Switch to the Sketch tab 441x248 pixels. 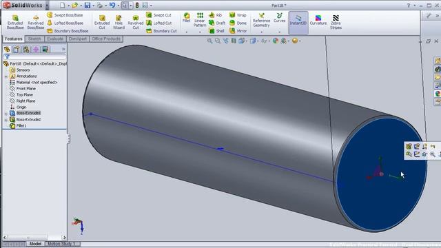[x=34, y=39]
